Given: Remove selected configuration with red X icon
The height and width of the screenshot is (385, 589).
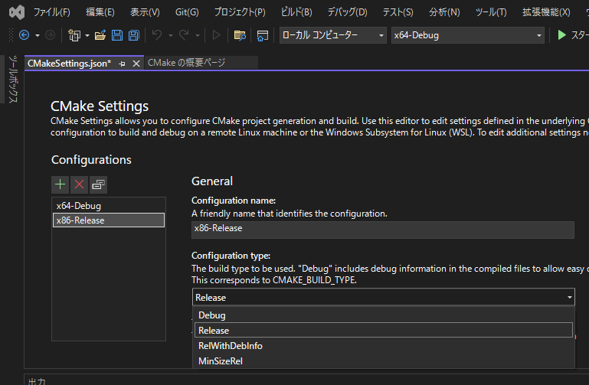Looking at the screenshot, I should point(79,184).
